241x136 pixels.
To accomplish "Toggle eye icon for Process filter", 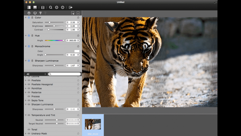I will point(29,96).
